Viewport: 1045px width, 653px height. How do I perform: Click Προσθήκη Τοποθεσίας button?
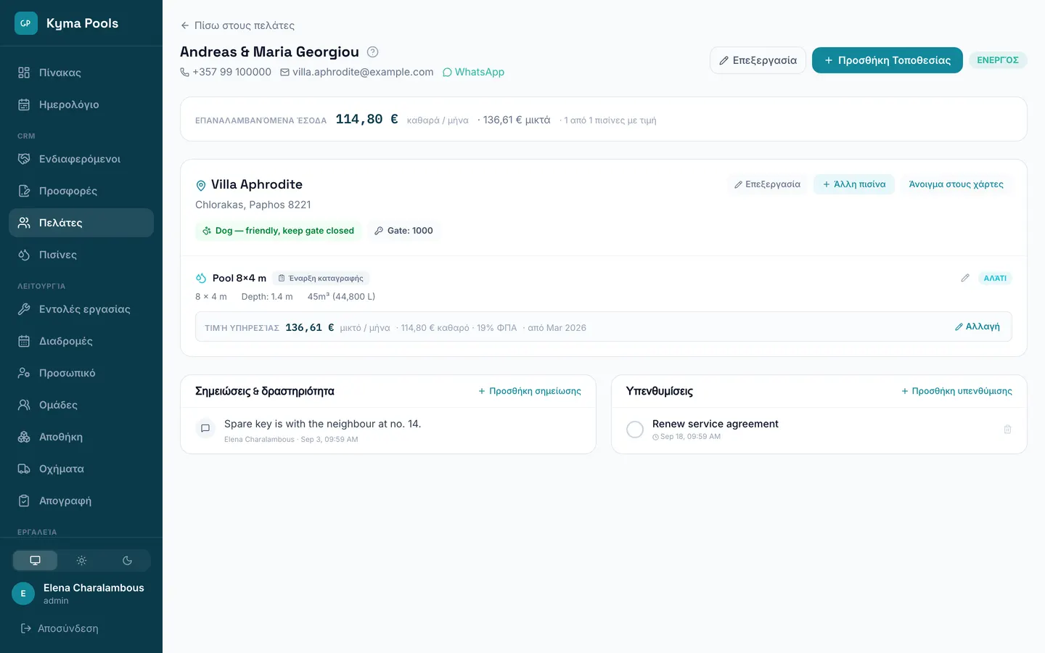click(887, 60)
